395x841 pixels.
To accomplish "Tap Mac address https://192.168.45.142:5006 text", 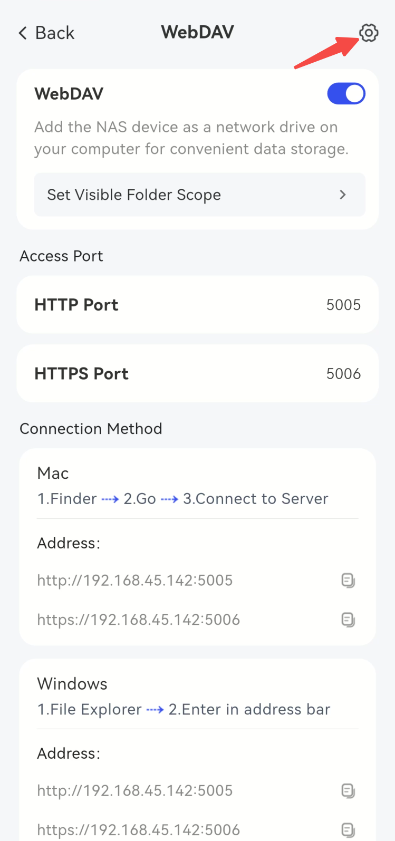I will [139, 620].
